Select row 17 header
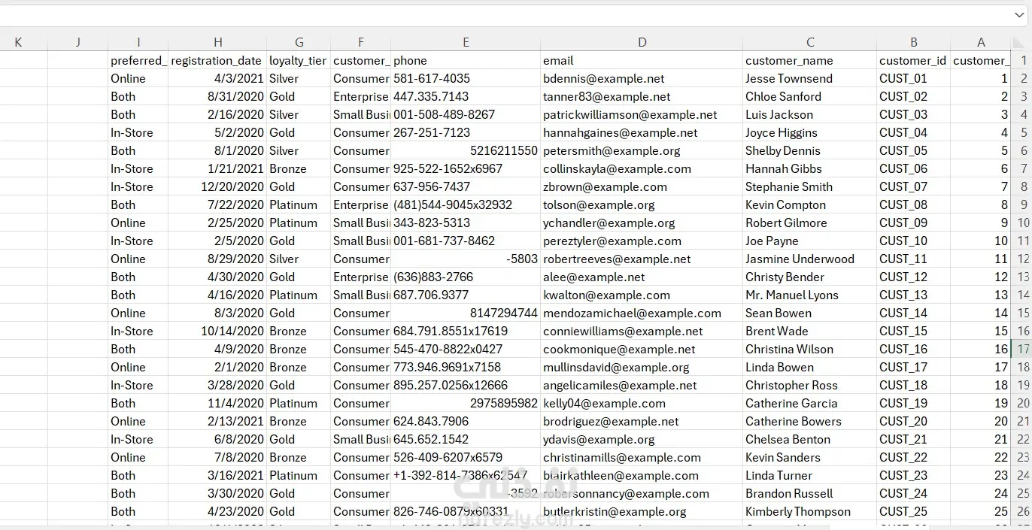This screenshot has width=1032, height=530. [1023, 350]
